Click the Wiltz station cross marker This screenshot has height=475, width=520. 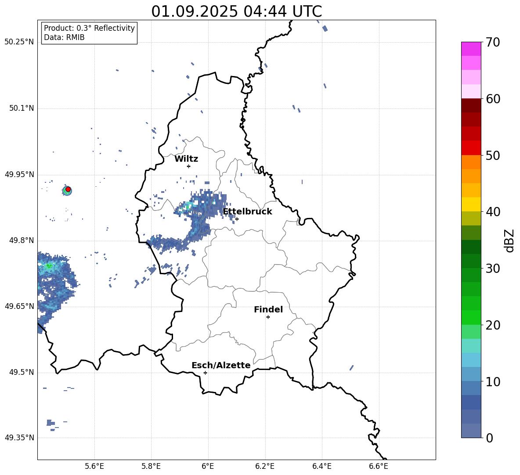pos(189,166)
